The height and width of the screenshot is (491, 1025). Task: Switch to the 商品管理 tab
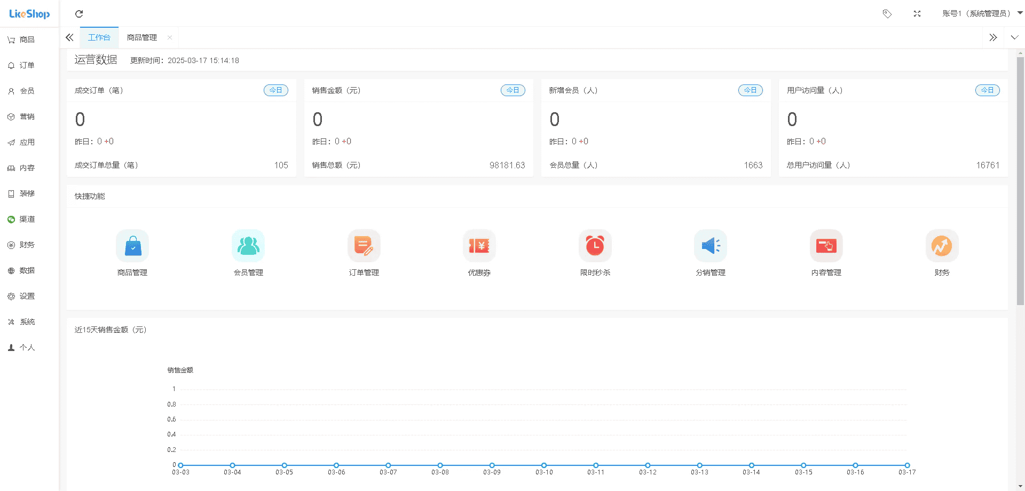click(142, 37)
